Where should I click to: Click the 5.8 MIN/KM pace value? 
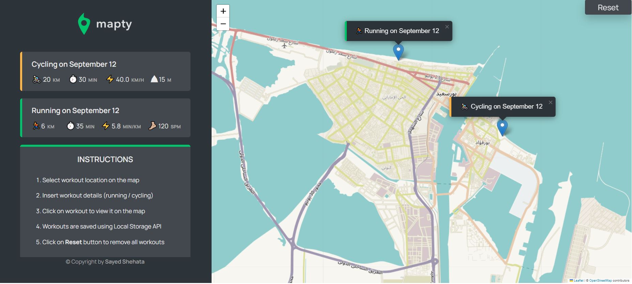click(126, 126)
